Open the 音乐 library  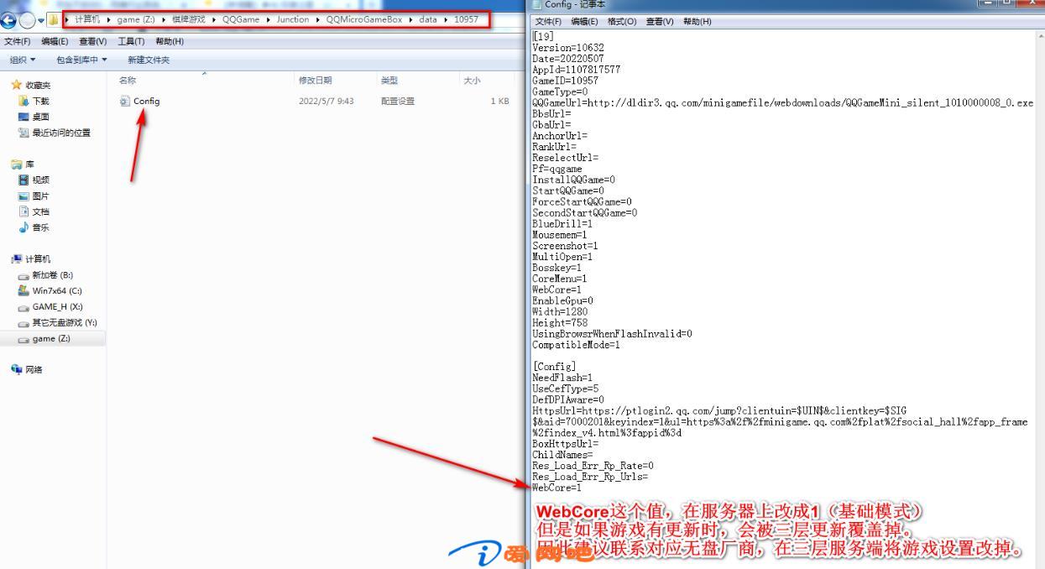(34, 227)
